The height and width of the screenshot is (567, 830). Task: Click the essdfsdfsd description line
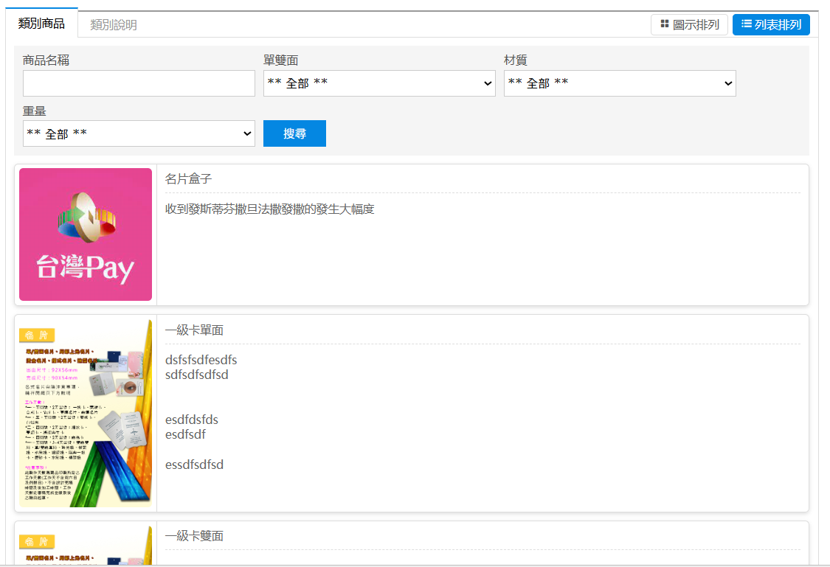tap(194, 465)
